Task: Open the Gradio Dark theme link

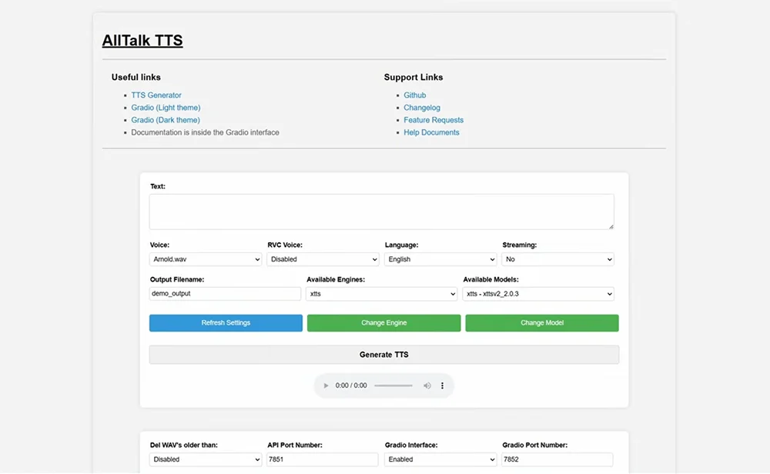Action: (166, 119)
